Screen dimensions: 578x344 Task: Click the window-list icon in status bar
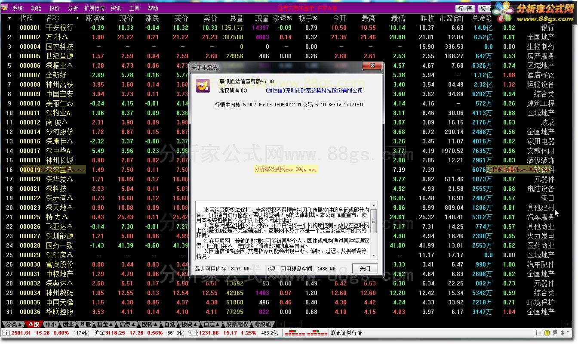[539, 333]
